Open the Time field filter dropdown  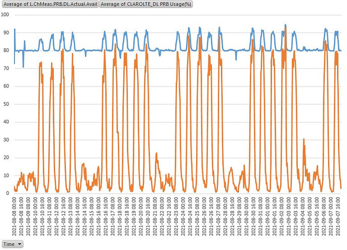click(x=13, y=244)
